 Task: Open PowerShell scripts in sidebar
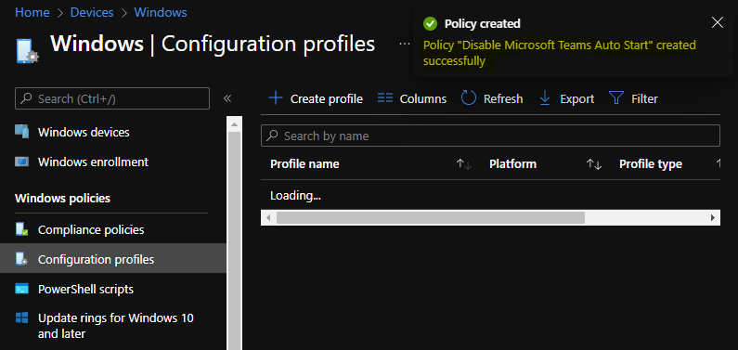[85, 289]
